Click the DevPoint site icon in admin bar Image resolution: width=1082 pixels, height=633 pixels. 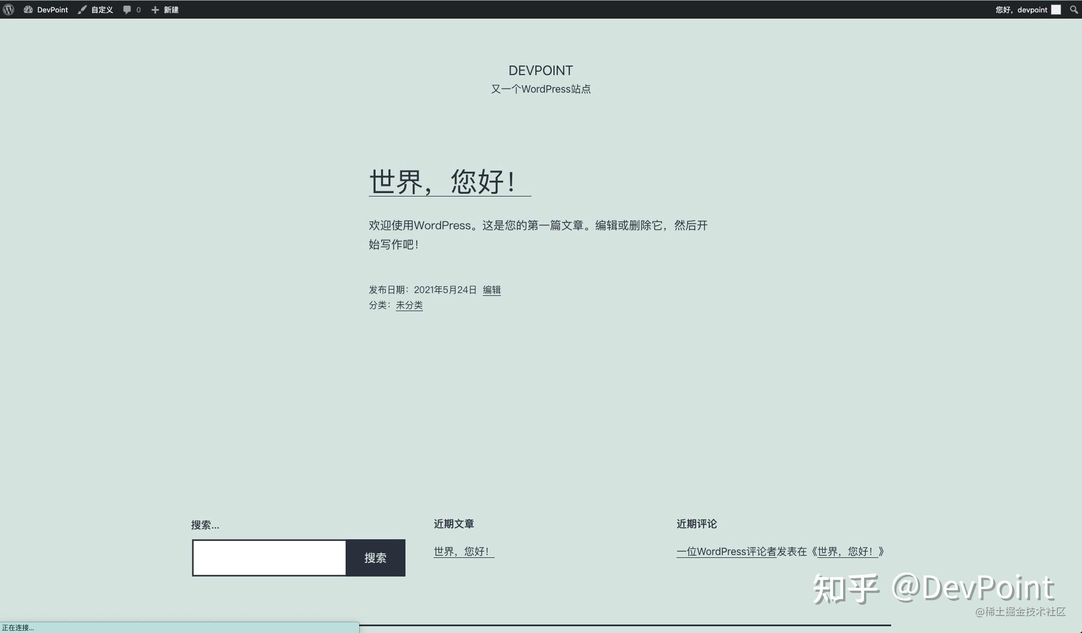click(28, 10)
